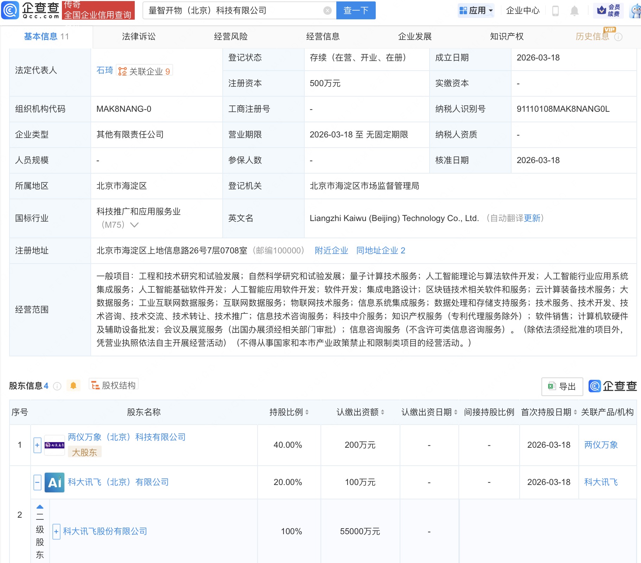The height and width of the screenshot is (563, 641).
Task: Click the 科大讯飞 AI logo thumbnail
Action: click(54, 482)
